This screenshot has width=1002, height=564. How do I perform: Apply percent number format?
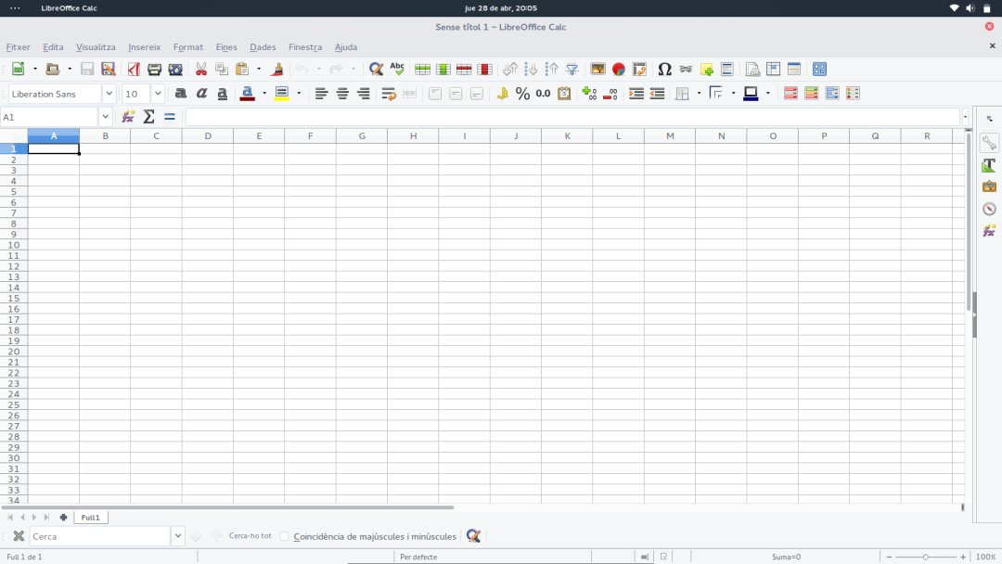tap(522, 94)
